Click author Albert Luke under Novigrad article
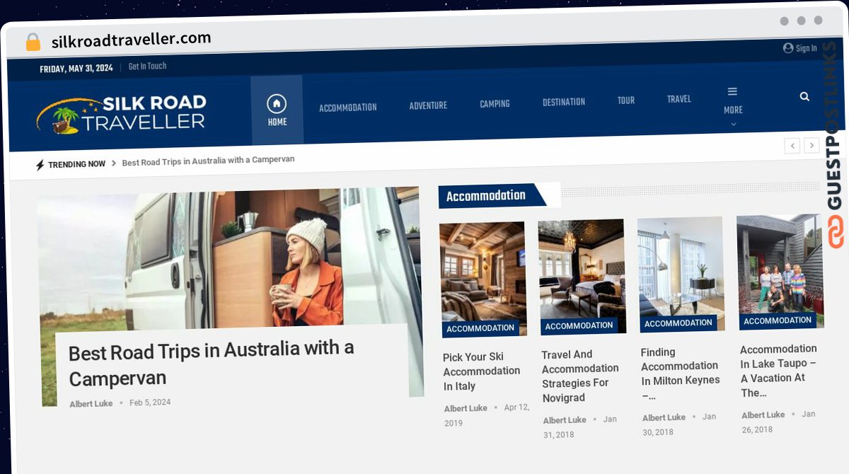 click(x=565, y=420)
